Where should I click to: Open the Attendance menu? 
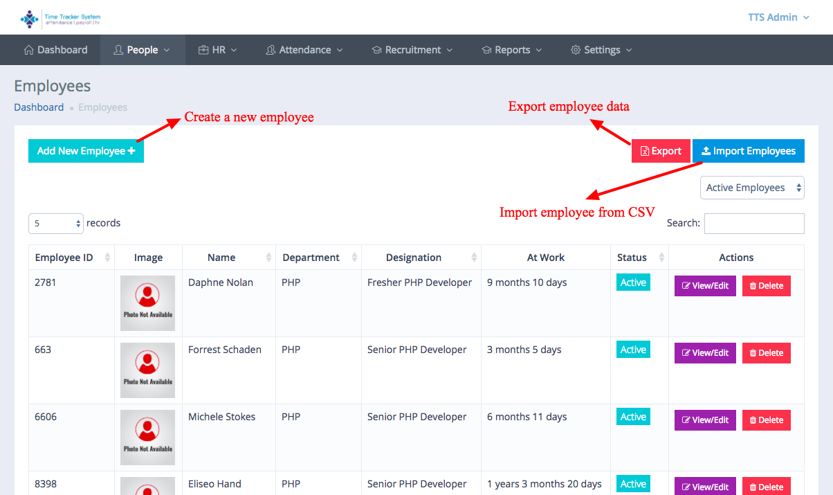(x=304, y=50)
